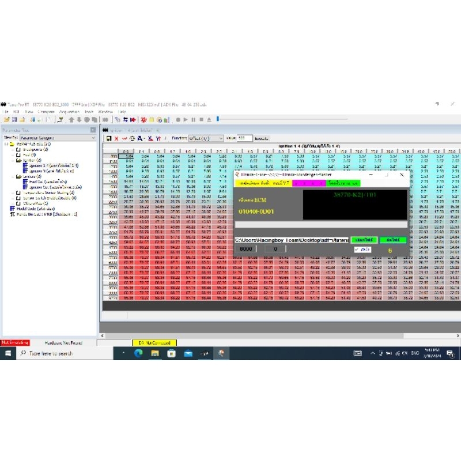Click the red X icon in table toolbar

click(116, 138)
